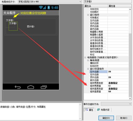The height and width of the screenshot is (121, 133).
Task: Select the 文本框2 component in preview
Action: tap(13, 26)
